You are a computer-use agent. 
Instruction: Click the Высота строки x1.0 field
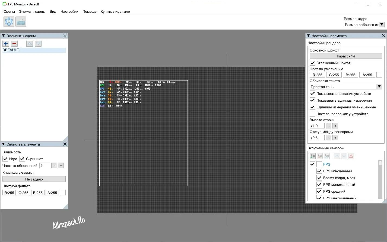(x=317, y=126)
